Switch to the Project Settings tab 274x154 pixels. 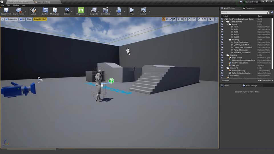[44, 2]
